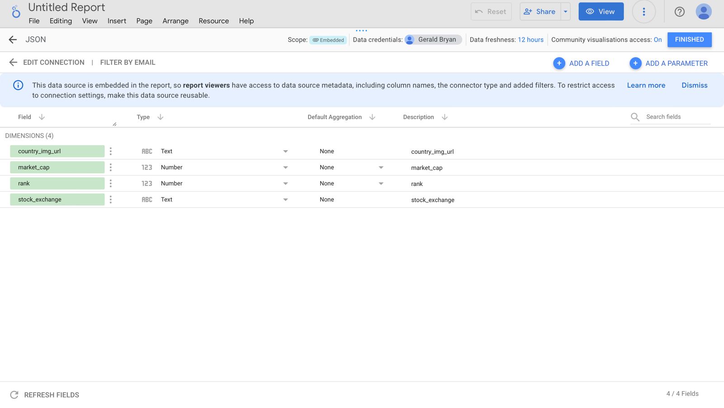The width and height of the screenshot is (724, 408).
Task: Sort by the Description column arrow
Action: pos(444,117)
